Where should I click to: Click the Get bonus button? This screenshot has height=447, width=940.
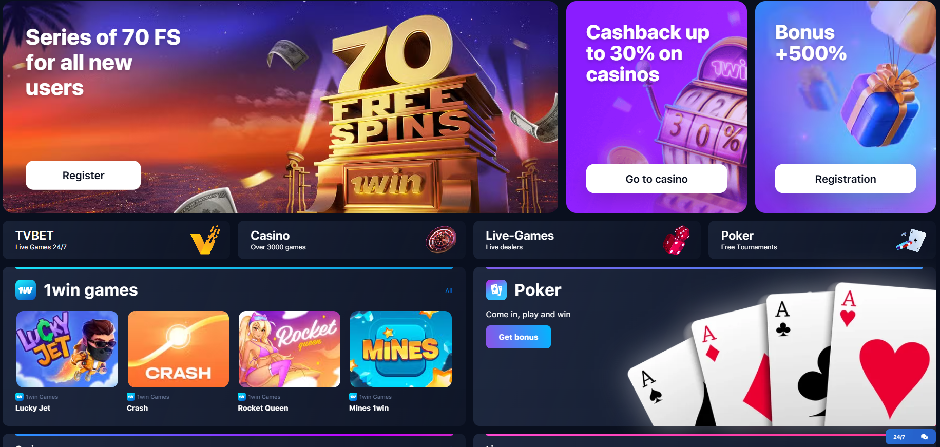point(519,337)
